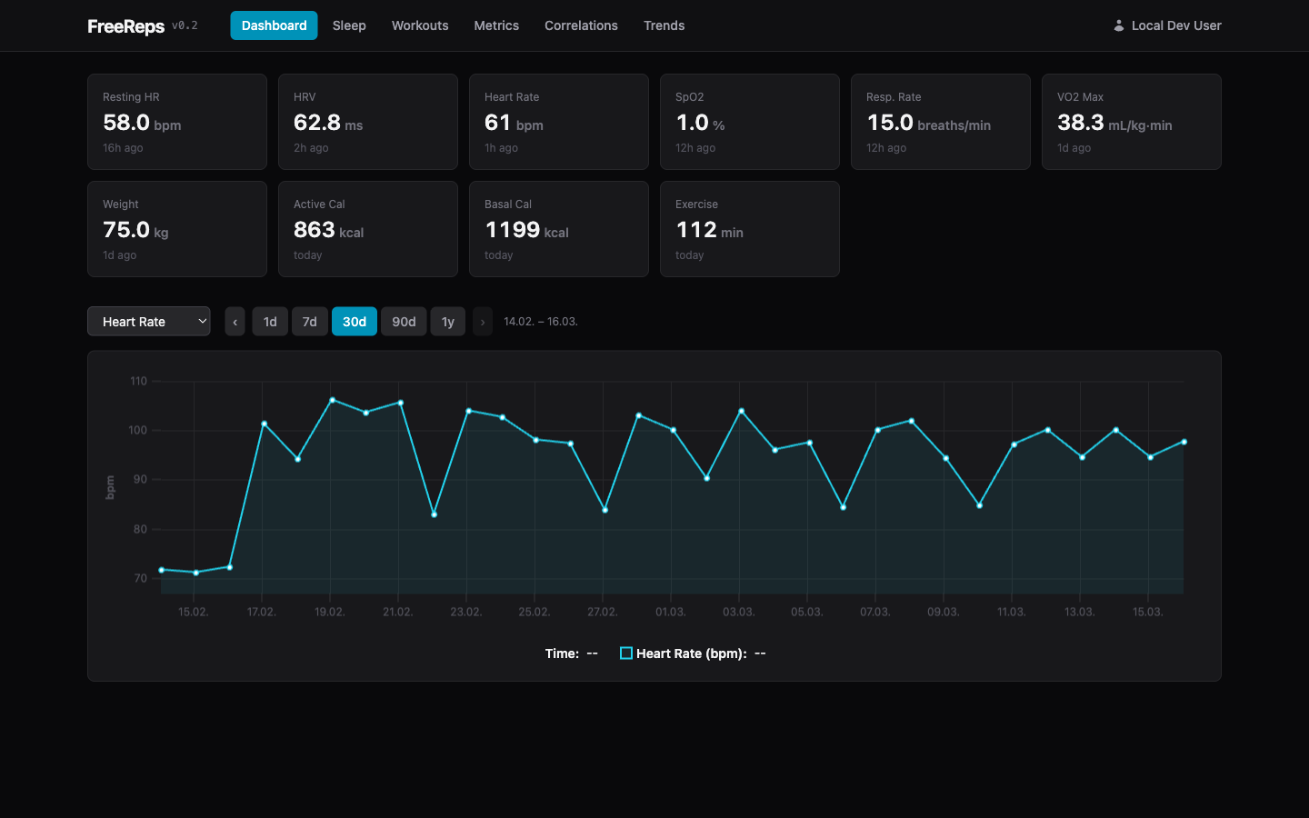This screenshot has width=1309, height=818.
Task: Open the HRV metric card
Action: coord(367,122)
